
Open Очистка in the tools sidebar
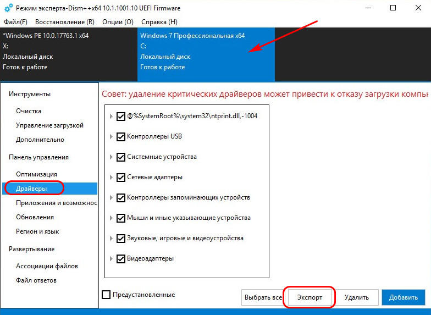click(x=29, y=111)
